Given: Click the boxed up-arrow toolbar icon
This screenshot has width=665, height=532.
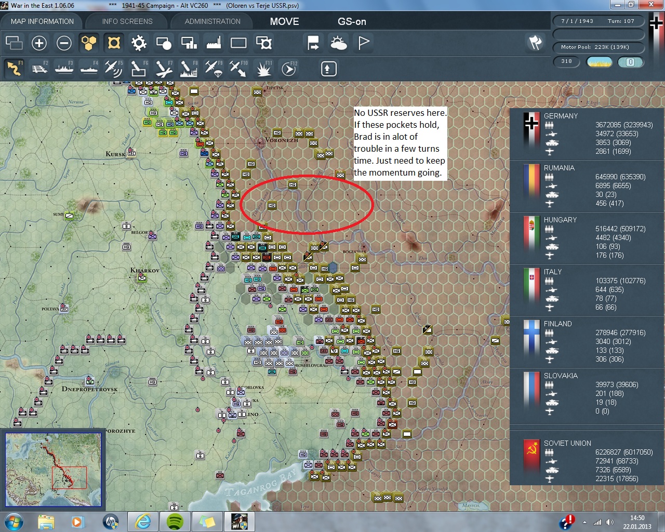Looking at the screenshot, I should coord(328,69).
